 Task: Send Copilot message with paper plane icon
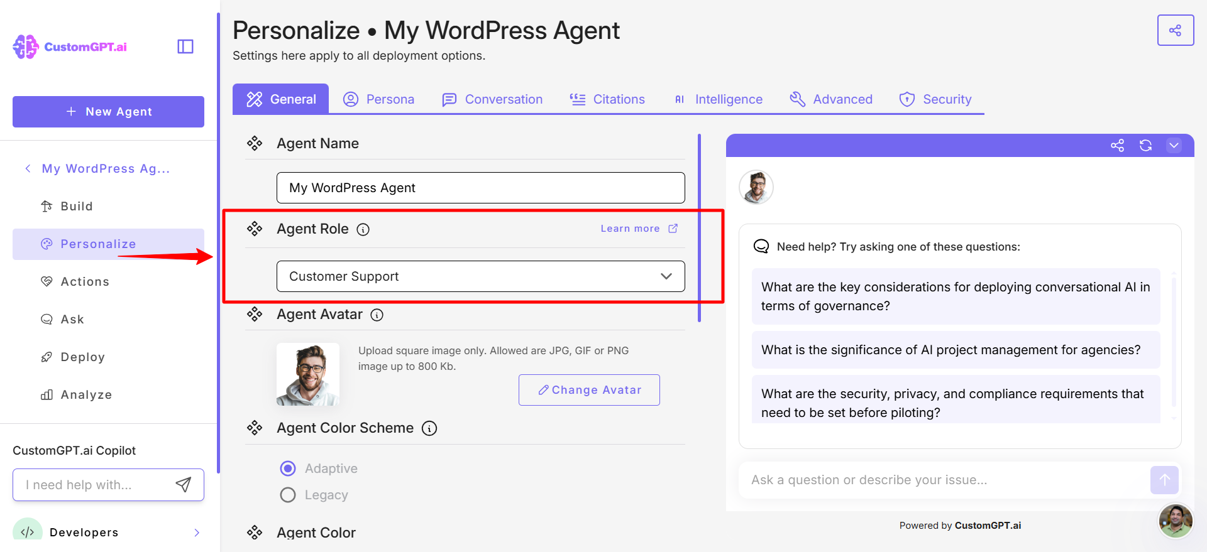[184, 484]
